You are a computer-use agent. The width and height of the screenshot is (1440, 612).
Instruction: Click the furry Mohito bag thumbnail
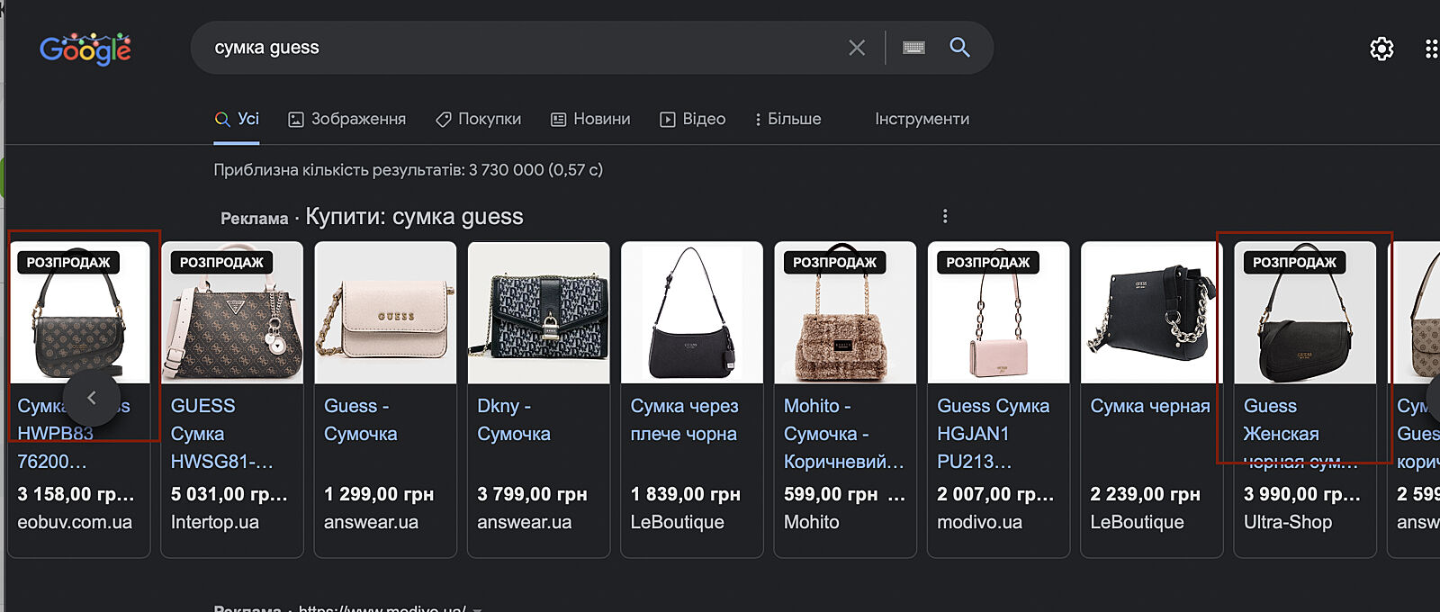844,313
